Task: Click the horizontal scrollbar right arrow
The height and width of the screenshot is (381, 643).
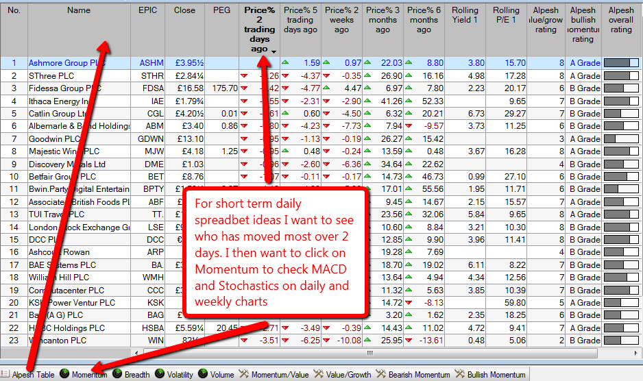Action: coord(635,353)
